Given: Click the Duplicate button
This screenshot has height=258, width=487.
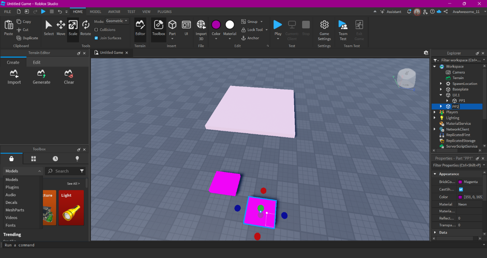Looking at the screenshot, I should coord(27,38).
